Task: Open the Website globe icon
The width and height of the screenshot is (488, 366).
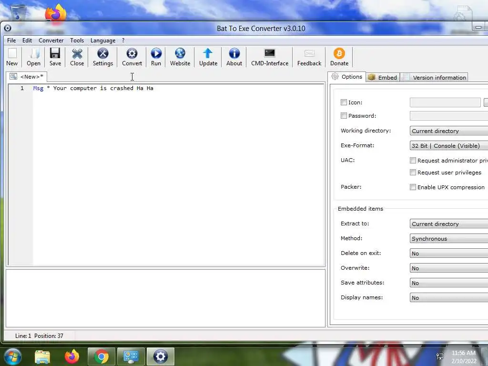Action: point(180,57)
